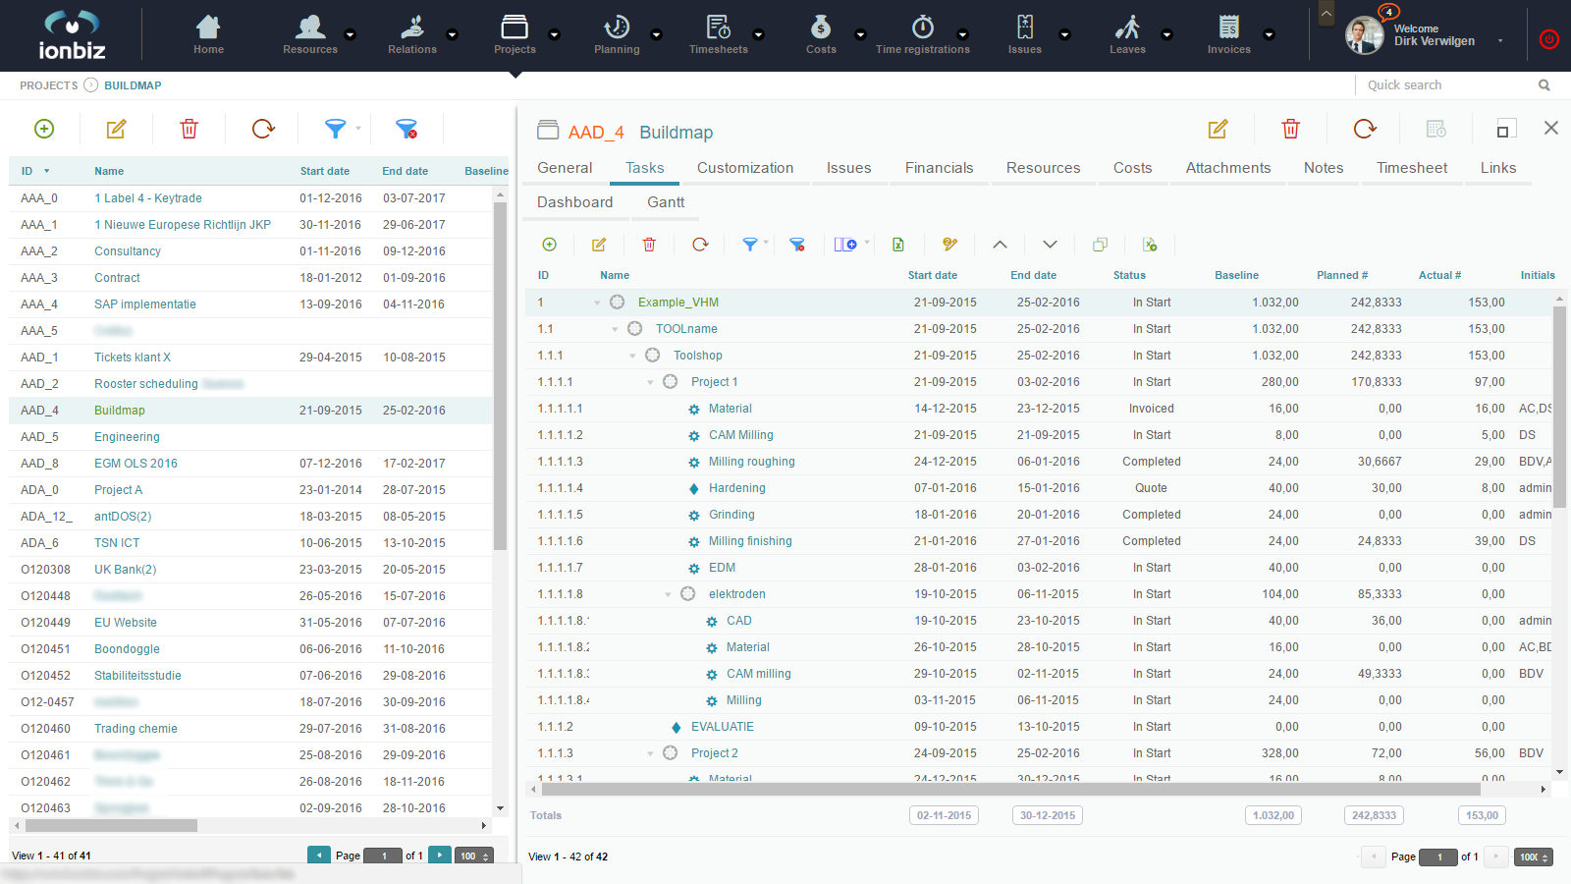Click the add column icon in the tasks toolbar
Image resolution: width=1571 pixels, height=884 pixels.
845,245
